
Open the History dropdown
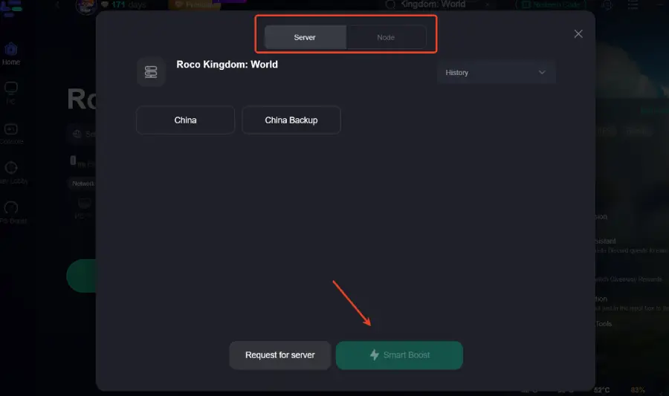point(495,73)
